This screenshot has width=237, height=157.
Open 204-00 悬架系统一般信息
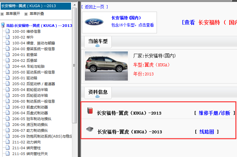coord(34,49)
